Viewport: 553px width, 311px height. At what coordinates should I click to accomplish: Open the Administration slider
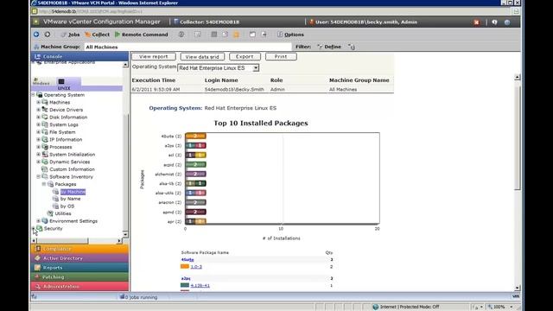tap(79, 287)
